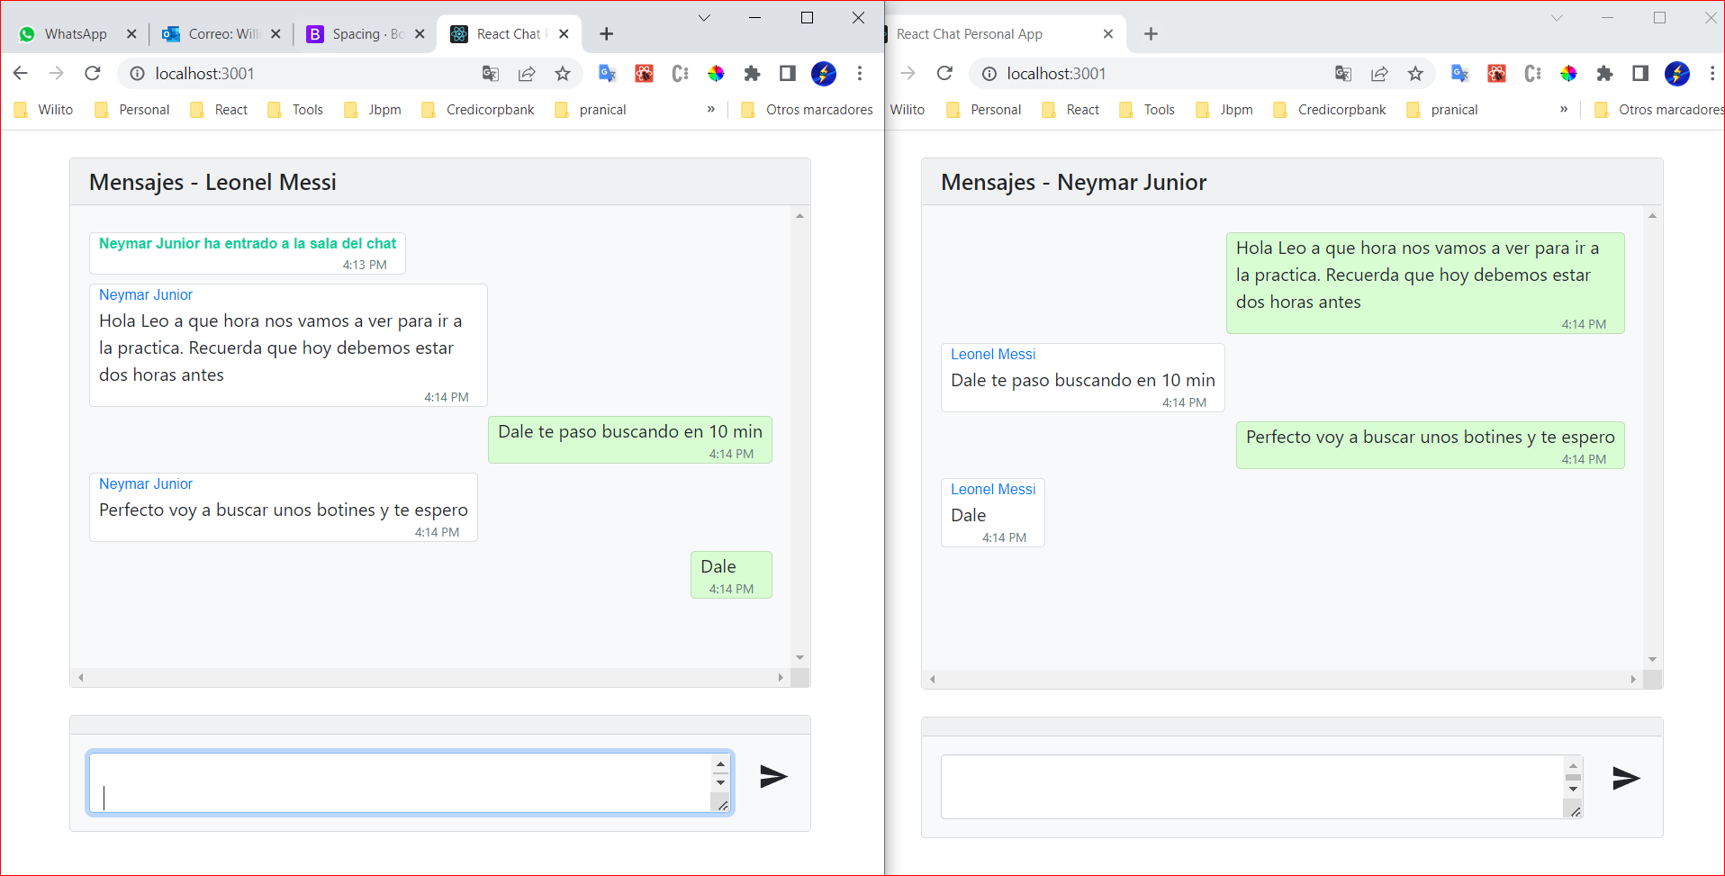
Task: Click the send message paper plane icon
Action: (x=773, y=776)
